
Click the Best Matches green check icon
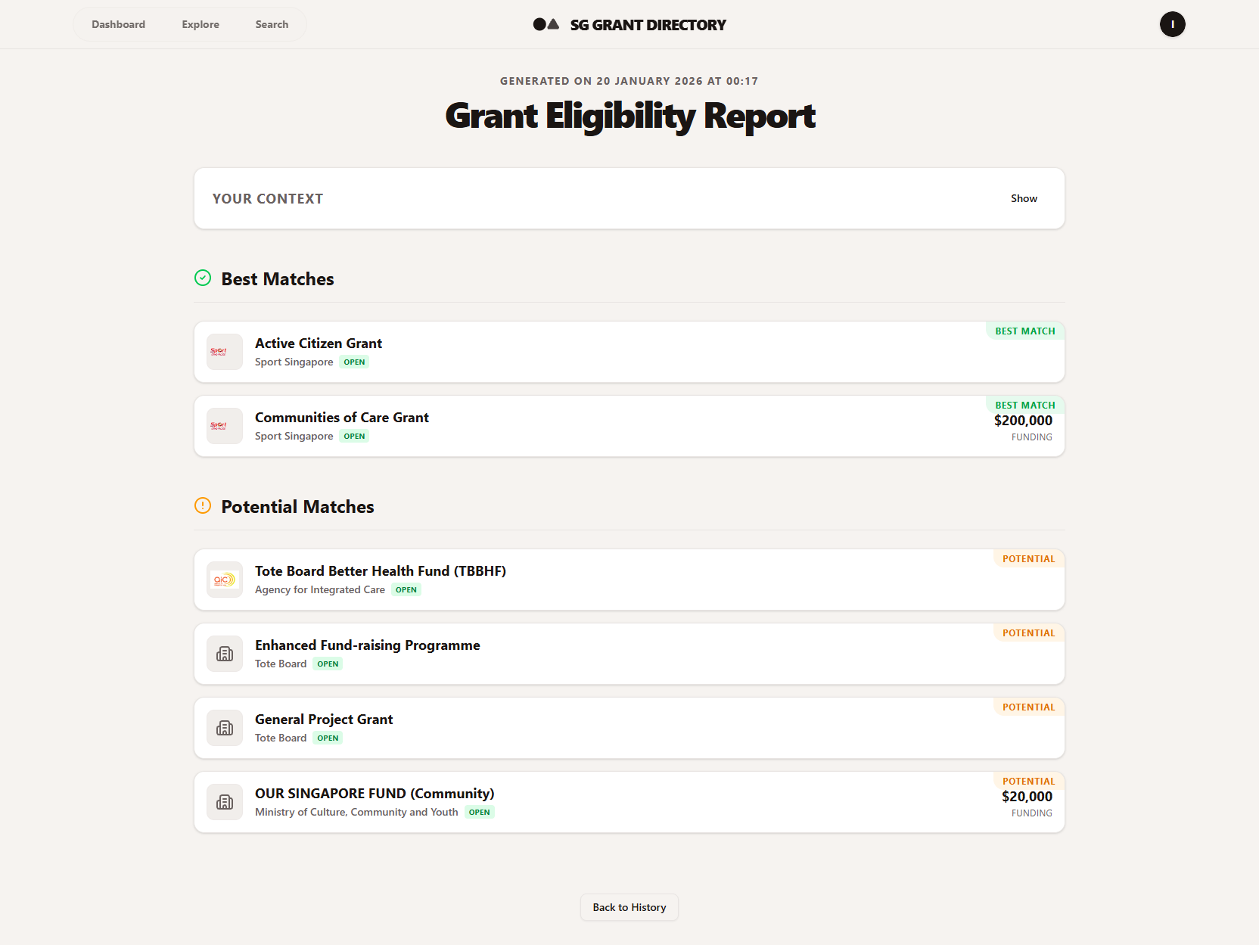(203, 278)
